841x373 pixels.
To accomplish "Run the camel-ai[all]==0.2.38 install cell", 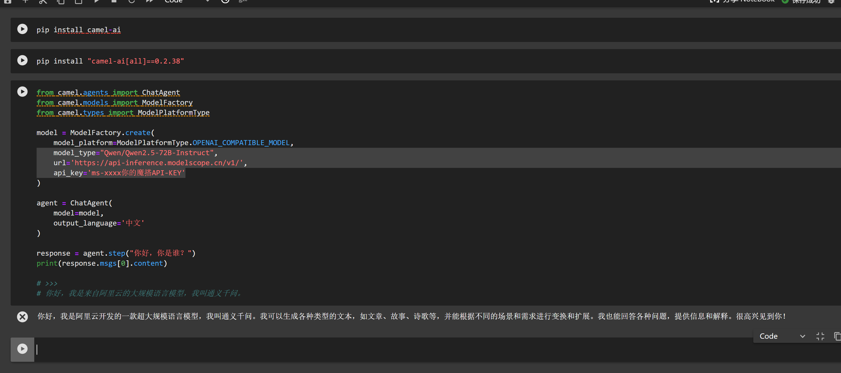I will tap(22, 61).
